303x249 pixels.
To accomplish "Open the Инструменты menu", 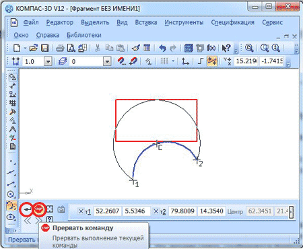I will point(184,22).
